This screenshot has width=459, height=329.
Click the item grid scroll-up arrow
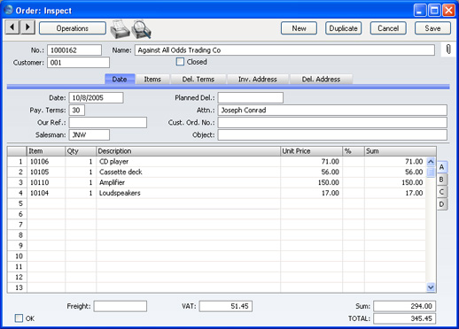(x=431, y=162)
